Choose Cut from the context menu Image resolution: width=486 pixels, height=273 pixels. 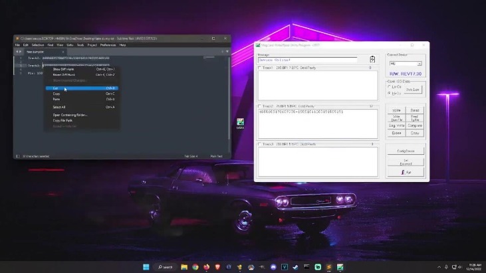(56, 88)
